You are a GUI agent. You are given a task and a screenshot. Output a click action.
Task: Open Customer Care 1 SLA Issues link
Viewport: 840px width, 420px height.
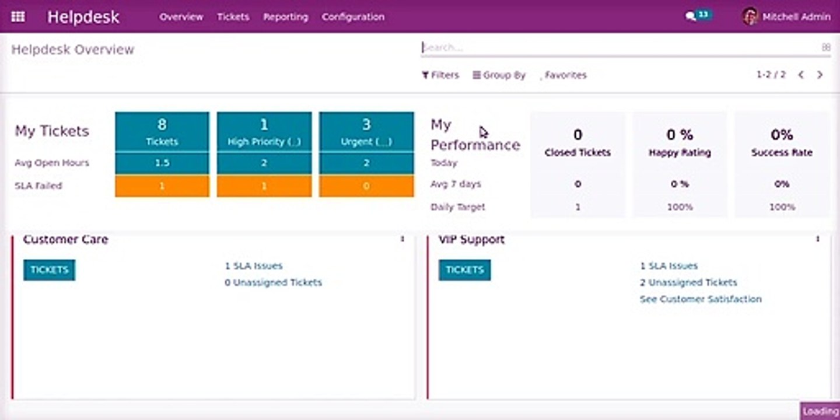(254, 266)
